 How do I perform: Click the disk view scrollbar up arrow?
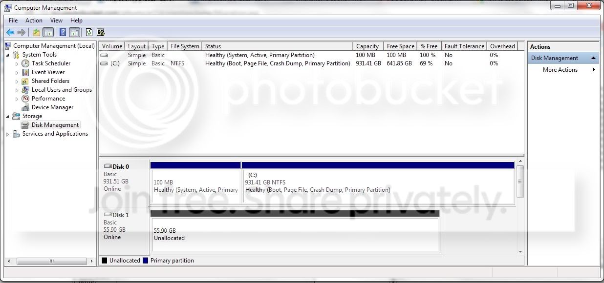[520, 162]
